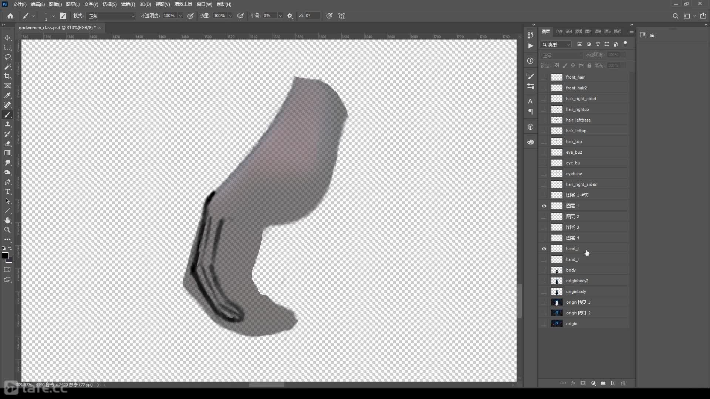Click the foreground color swatch

(x=5, y=256)
